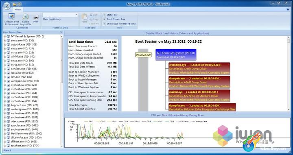Viewport: 293px width, 155px height.
Task: Click the process tree vertical scrollbar thumb
Action: pyautogui.click(x=61, y=61)
